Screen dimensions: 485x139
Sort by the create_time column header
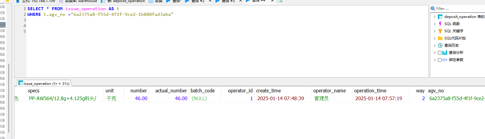coord(268,91)
